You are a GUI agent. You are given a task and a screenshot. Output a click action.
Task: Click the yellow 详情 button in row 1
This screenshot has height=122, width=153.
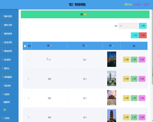[126, 59]
